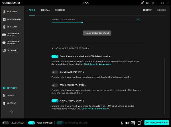Click the VOICEMOD title logo
This screenshot has height=127, width=171.
tap(11, 3)
